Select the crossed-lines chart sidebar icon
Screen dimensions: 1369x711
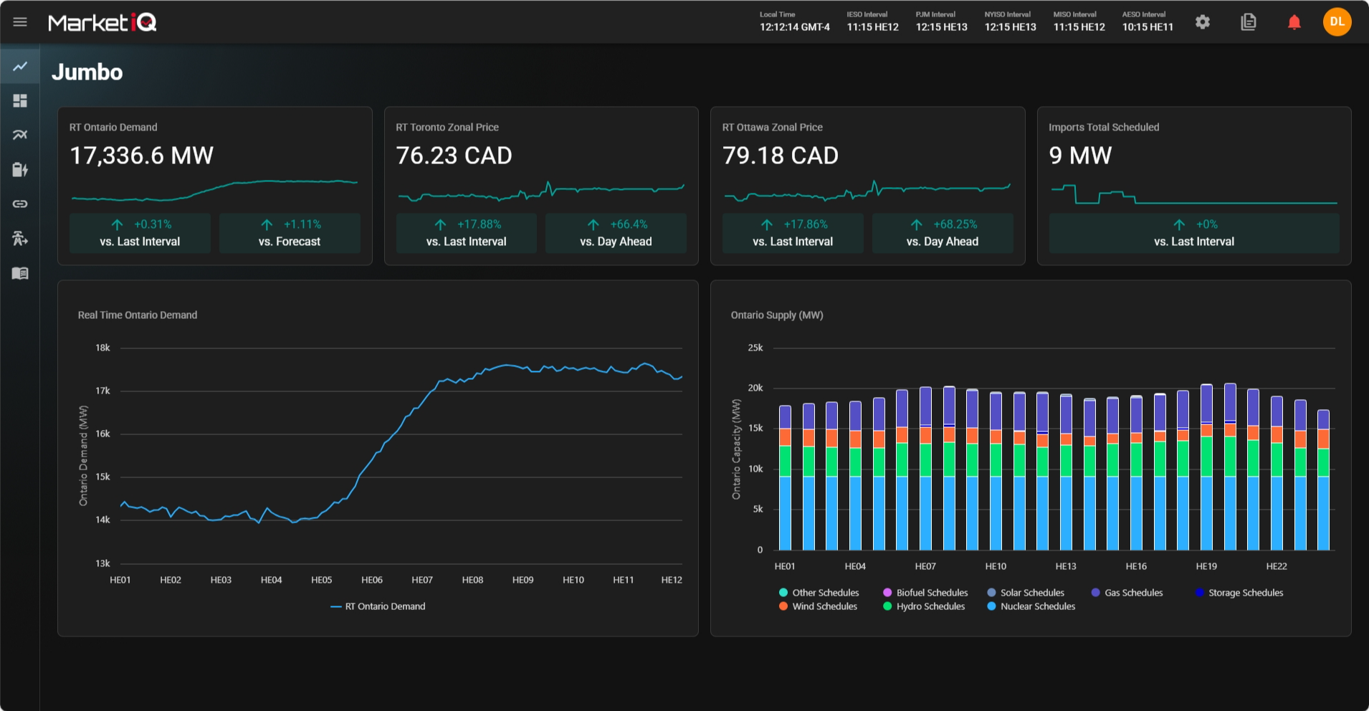[20, 135]
